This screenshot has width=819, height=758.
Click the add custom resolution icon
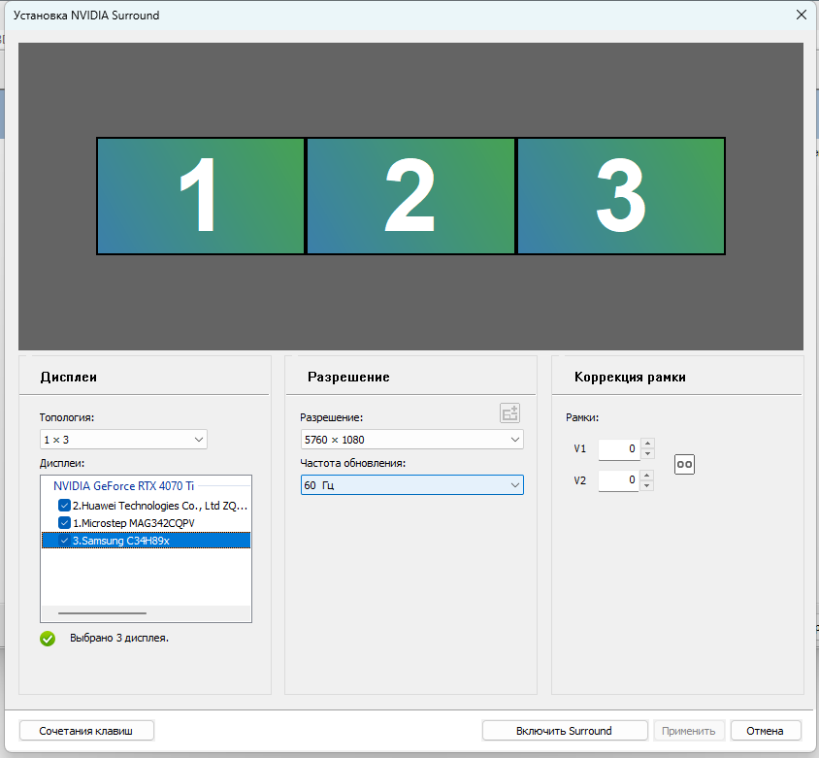(x=509, y=413)
